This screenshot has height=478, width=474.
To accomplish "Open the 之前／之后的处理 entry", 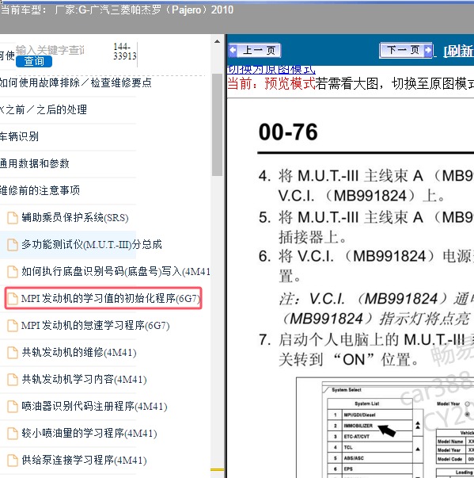I will point(44,109).
